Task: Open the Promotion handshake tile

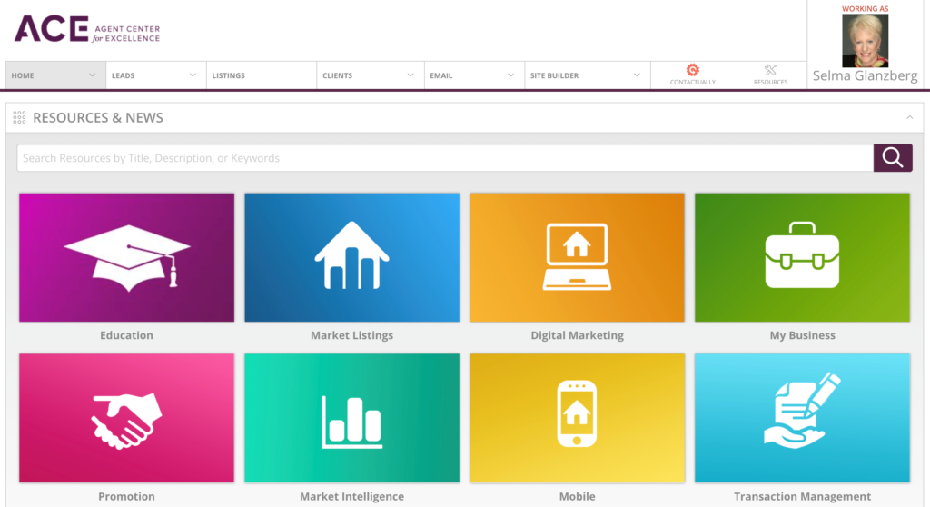Action: coord(126,419)
